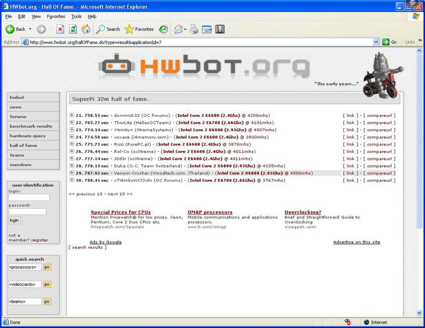Open the Help menu
Viewport: 425px width, 328px height.
(92, 16)
